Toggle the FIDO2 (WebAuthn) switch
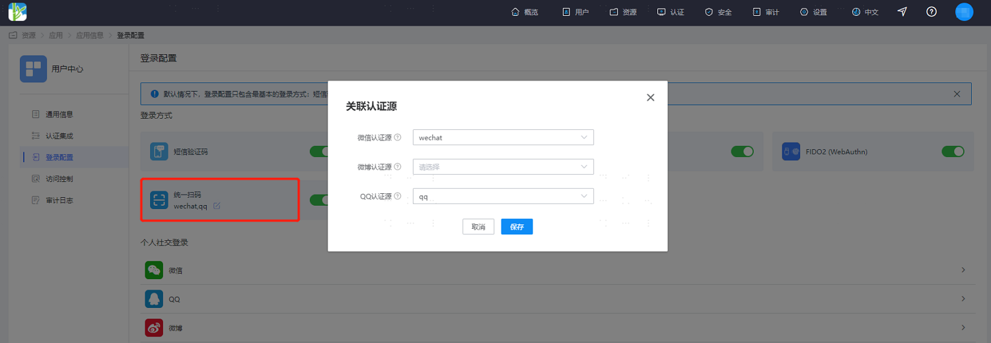991x343 pixels. [x=953, y=152]
